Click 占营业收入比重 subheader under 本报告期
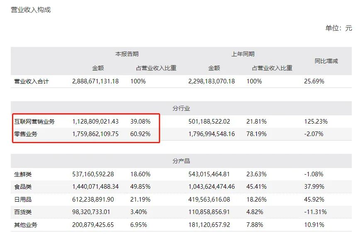The image size is (363, 241). point(156,68)
